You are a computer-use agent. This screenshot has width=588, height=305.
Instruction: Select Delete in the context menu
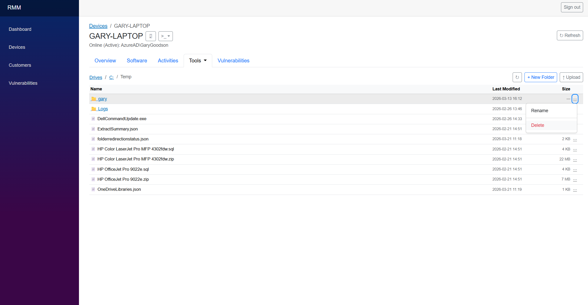pyautogui.click(x=538, y=125)
